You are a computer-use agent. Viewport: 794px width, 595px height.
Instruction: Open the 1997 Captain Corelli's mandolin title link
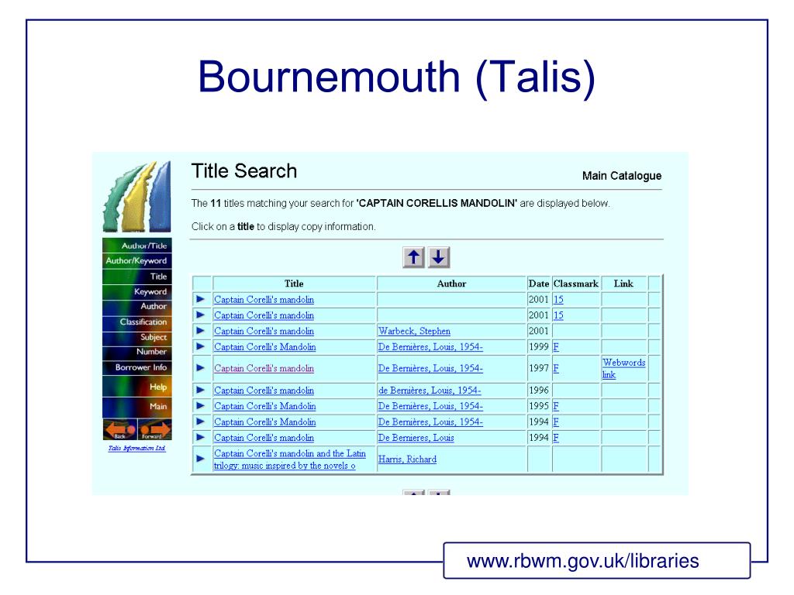coord(264,368)
